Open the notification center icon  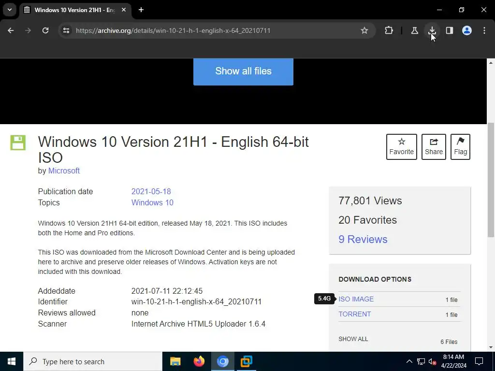click(479, 361)
